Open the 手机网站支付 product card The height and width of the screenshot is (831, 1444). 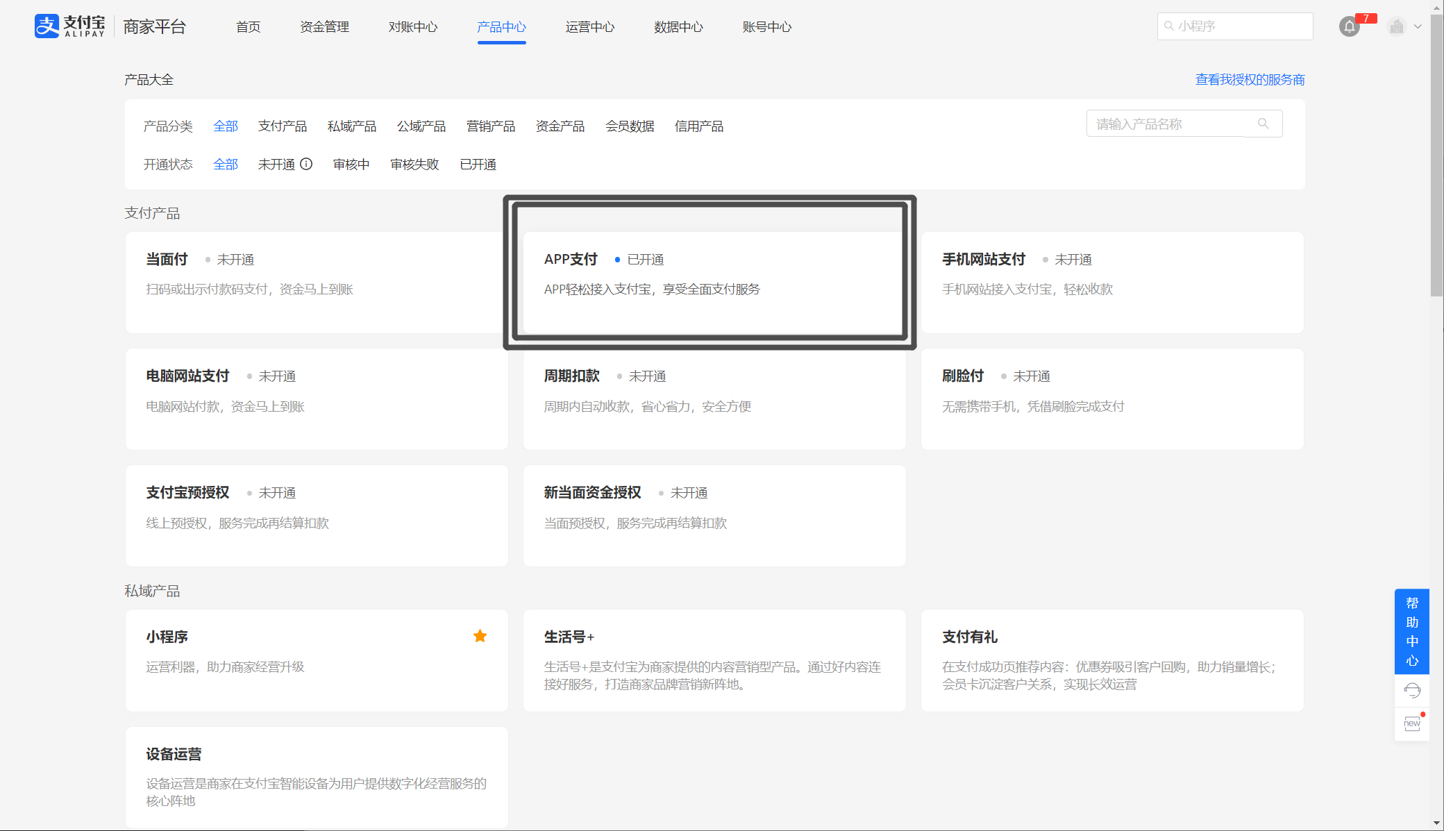[1112, 283]
